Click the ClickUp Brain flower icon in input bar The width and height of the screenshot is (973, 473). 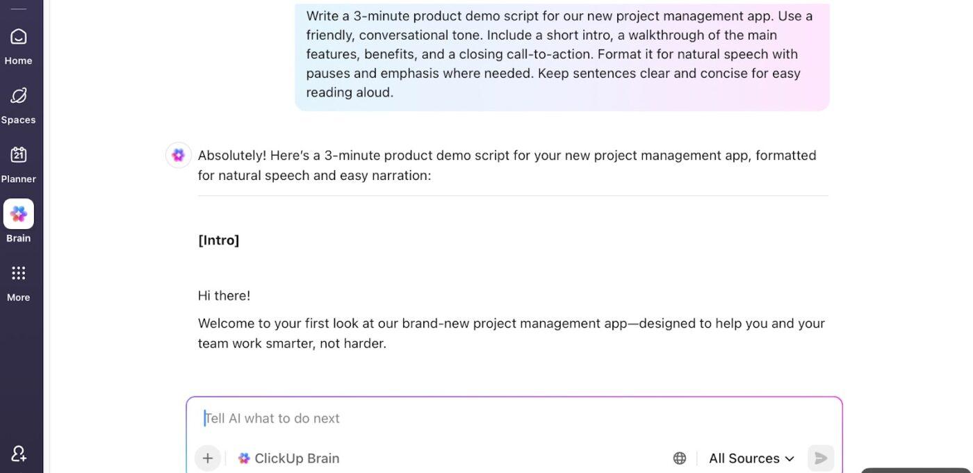click(x=244, y=458)
